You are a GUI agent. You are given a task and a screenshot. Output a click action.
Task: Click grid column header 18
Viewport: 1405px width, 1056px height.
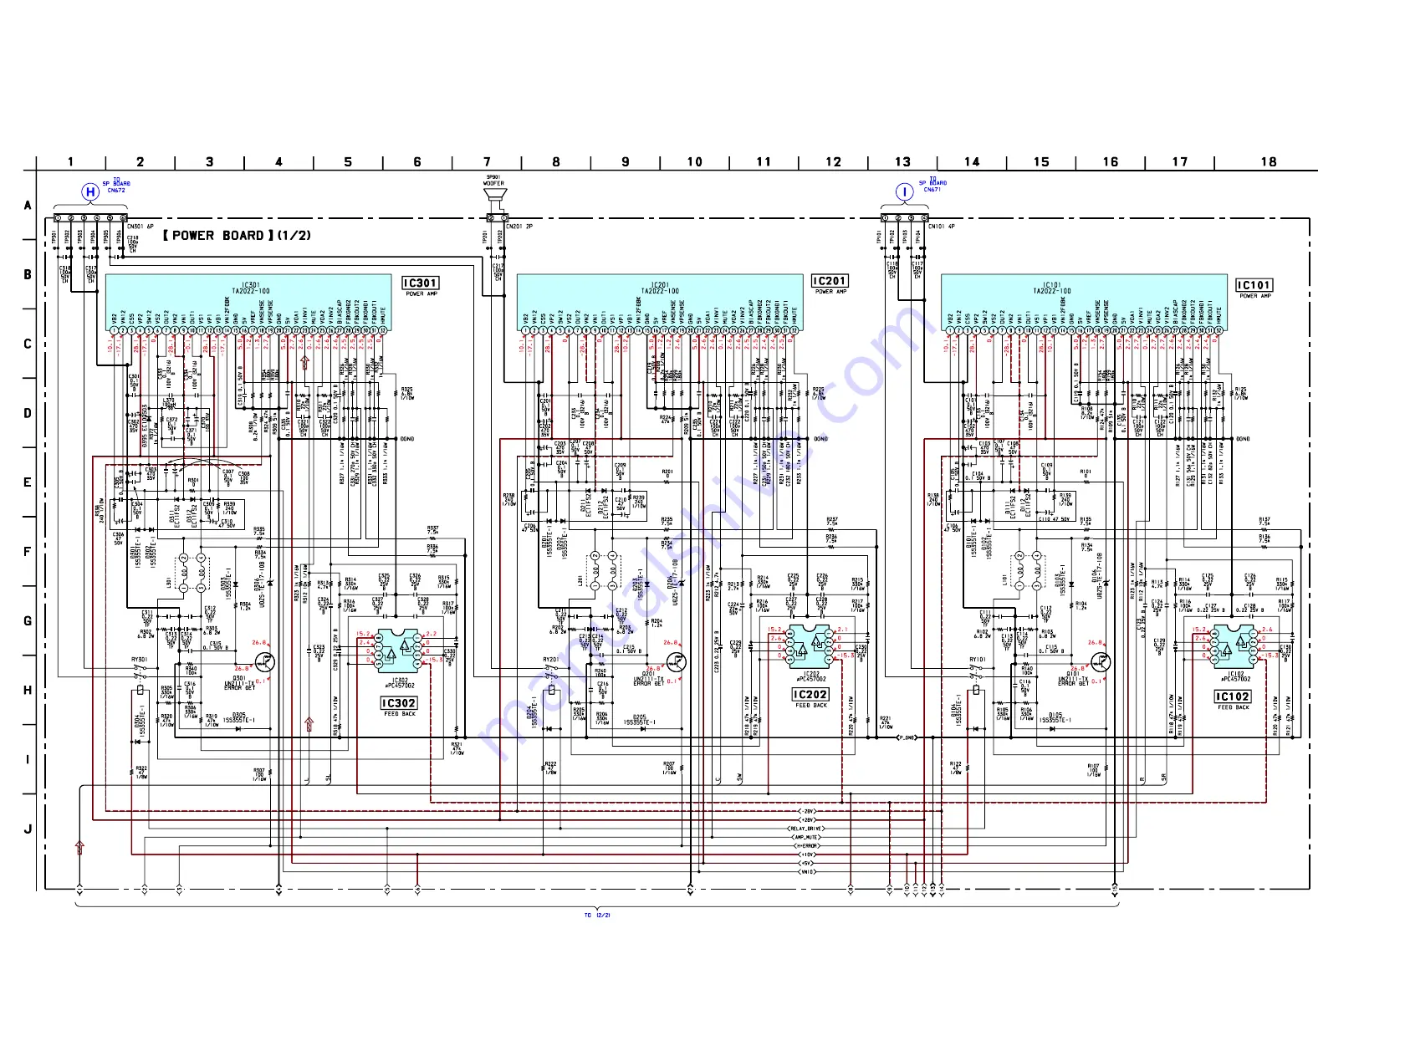[1269, 162]
